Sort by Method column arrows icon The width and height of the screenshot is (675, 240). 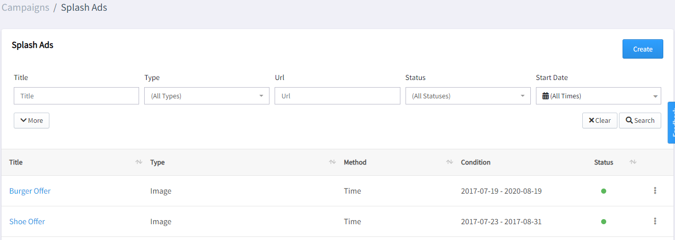[449, 162]
